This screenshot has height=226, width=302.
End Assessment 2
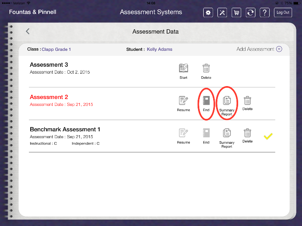pos(206,104)
